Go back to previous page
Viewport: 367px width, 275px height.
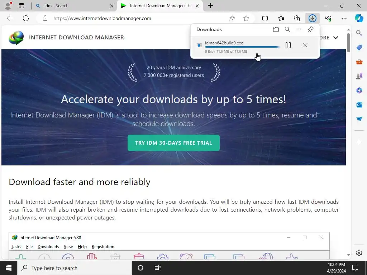pyautogui.click(x=10, y=18)
